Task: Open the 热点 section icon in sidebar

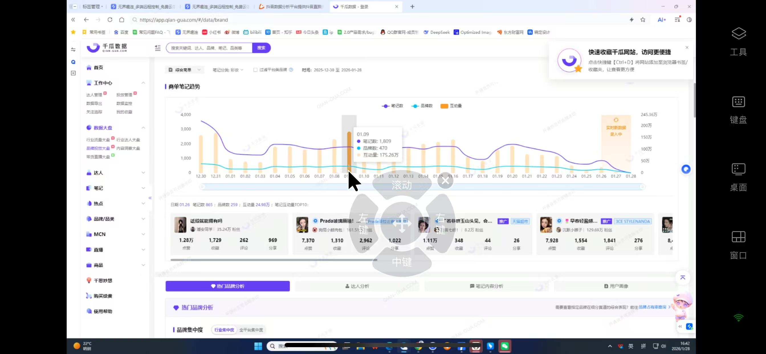Action: [89, 204]
